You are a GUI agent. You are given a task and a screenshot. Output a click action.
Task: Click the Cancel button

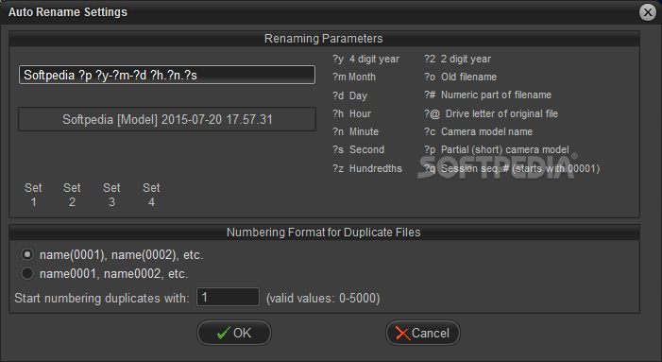(x=423, y=333)
